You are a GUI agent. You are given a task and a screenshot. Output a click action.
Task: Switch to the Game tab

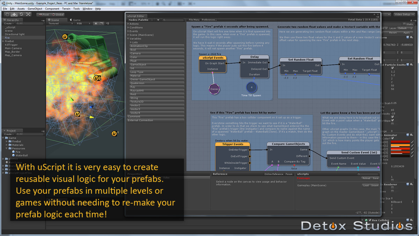[75, 20]
